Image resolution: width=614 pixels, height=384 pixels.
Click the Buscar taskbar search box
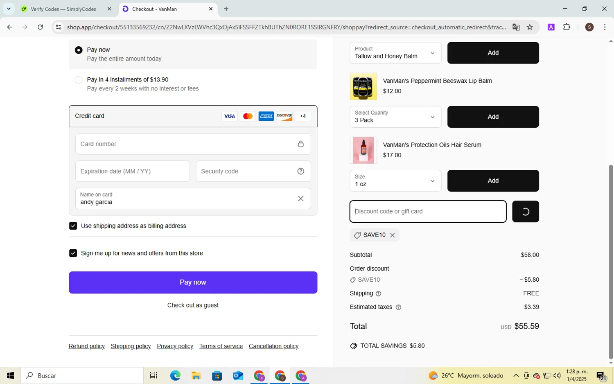82,376
